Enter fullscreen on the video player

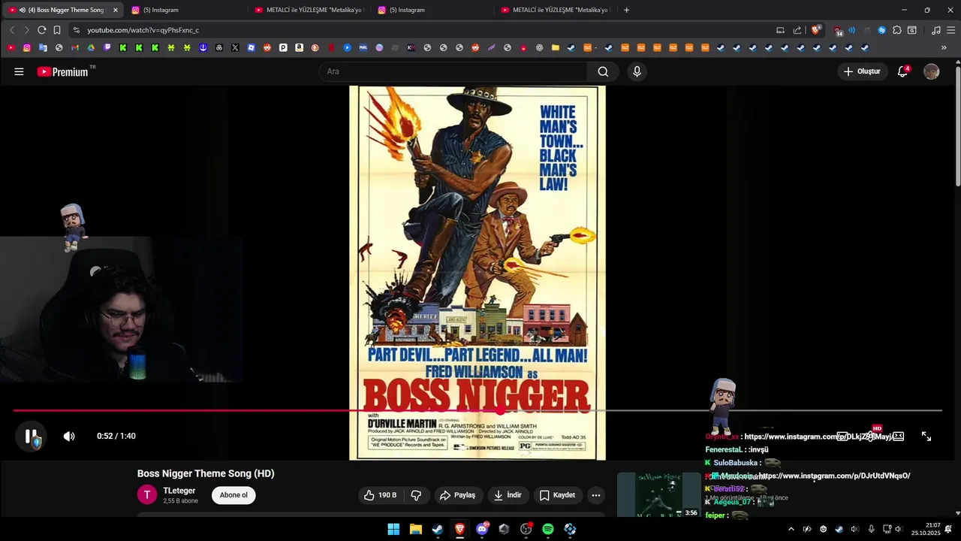[926, 436]
